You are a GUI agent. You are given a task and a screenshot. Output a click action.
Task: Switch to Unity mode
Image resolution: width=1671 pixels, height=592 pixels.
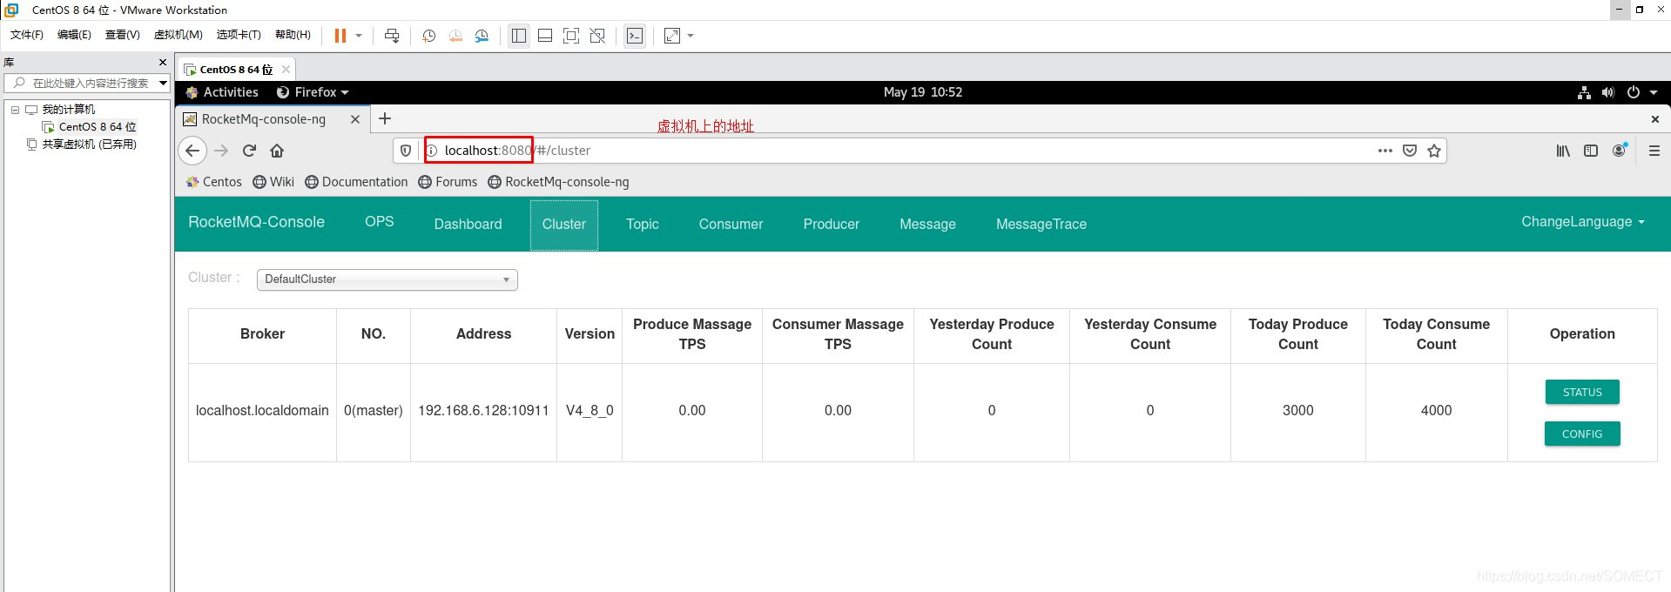tap(597, 36)
